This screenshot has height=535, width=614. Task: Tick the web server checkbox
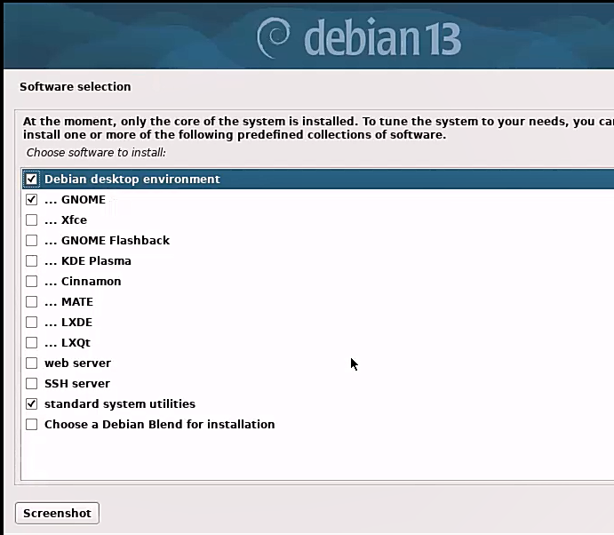pyautogui.click(x=32, y=363)
